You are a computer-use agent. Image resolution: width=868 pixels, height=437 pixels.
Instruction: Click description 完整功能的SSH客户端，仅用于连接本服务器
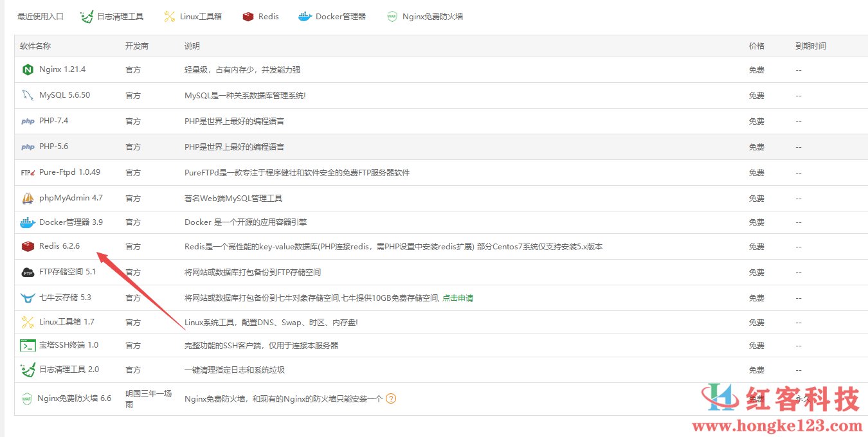pos(262,346)
